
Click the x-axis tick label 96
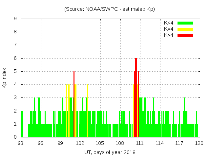[x=41, y=143]
